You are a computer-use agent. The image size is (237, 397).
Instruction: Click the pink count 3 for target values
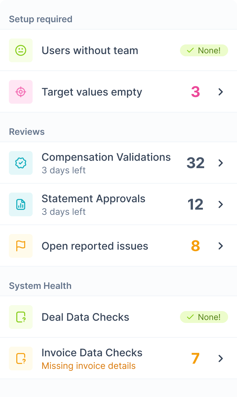[196, 92]
